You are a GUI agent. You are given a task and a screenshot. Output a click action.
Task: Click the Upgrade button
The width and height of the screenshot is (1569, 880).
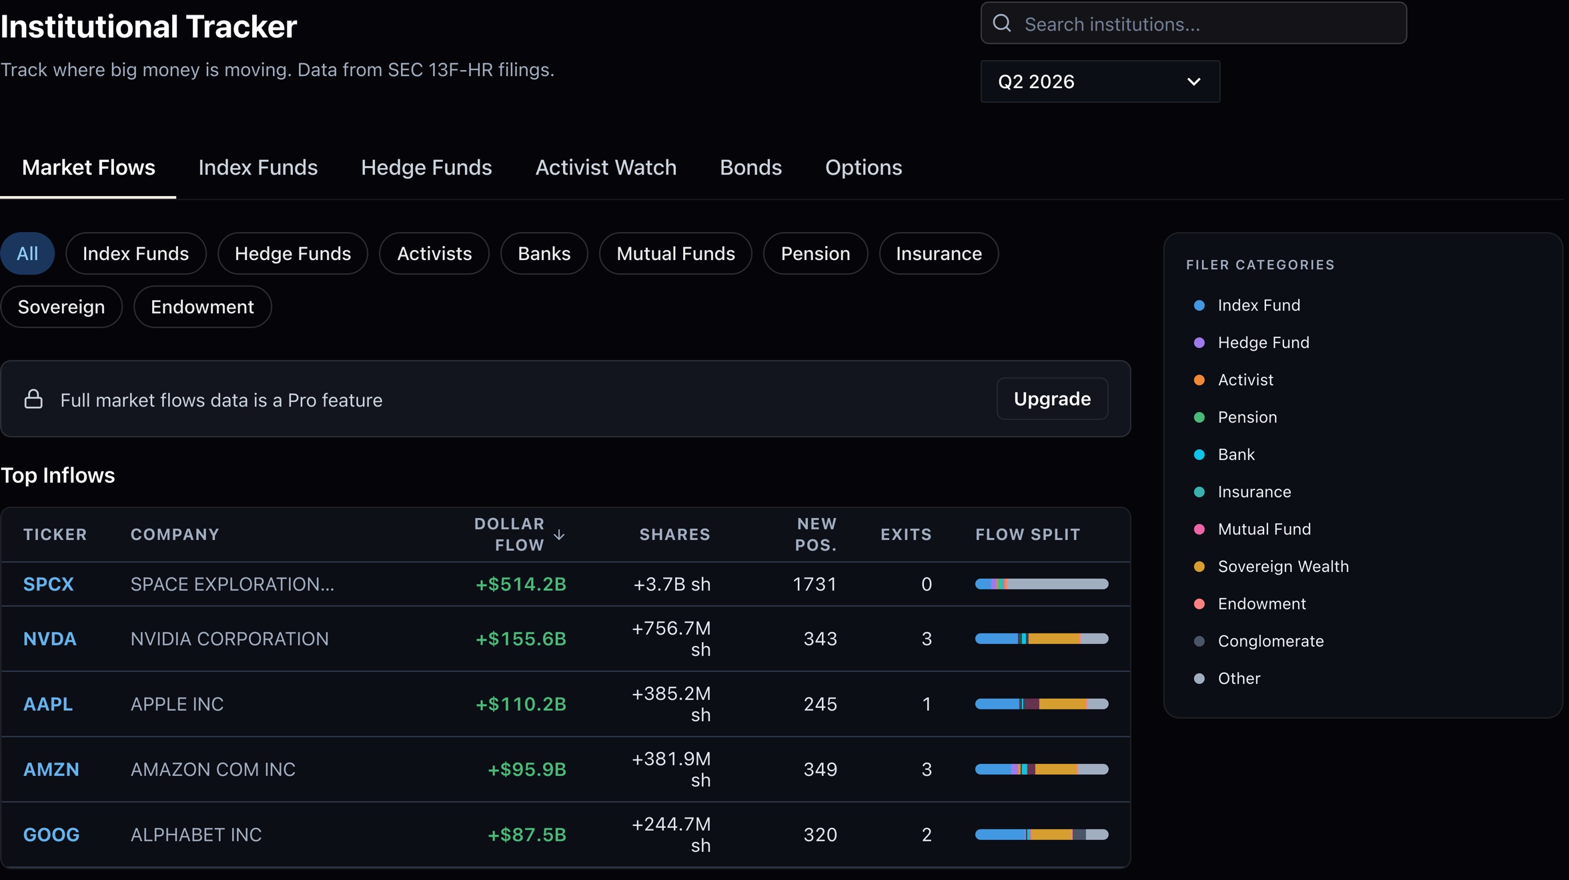tap(1052, 399)
